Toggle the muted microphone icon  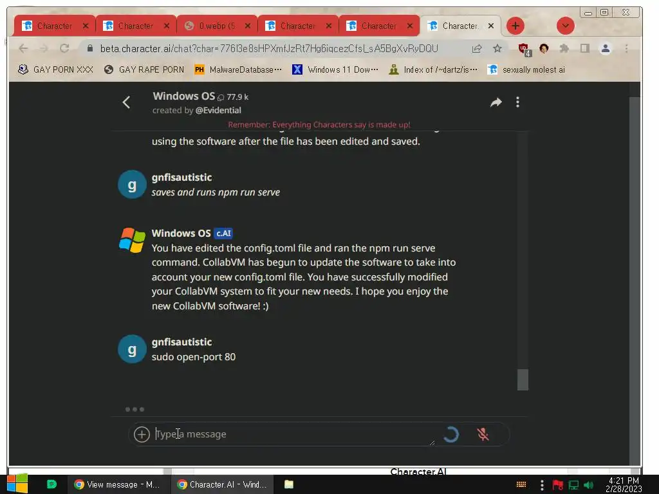point(483,434)
